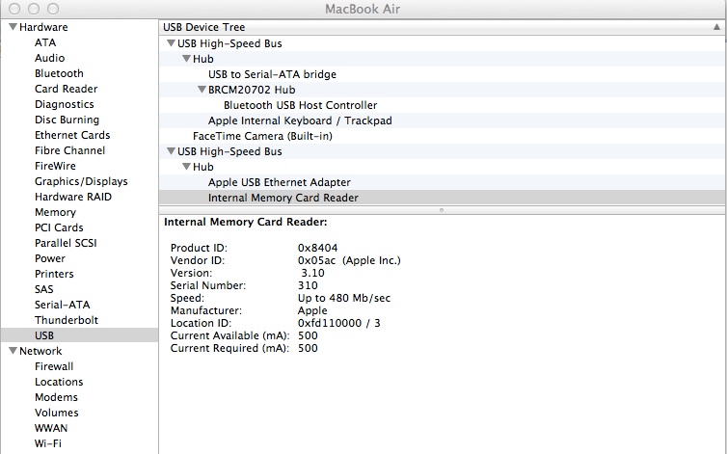Show Ethernet Cards information
The width and height of the screenshot is (727, 454).
click(72, 135)
